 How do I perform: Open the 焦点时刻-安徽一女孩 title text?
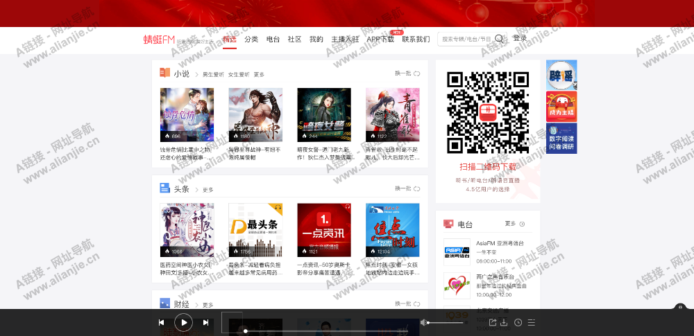(x=393, y=269)
